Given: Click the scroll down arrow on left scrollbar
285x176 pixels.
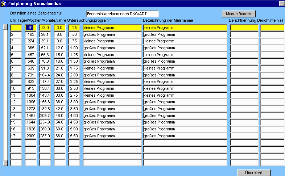Looking at the screenshot, I should pos(5,163).
